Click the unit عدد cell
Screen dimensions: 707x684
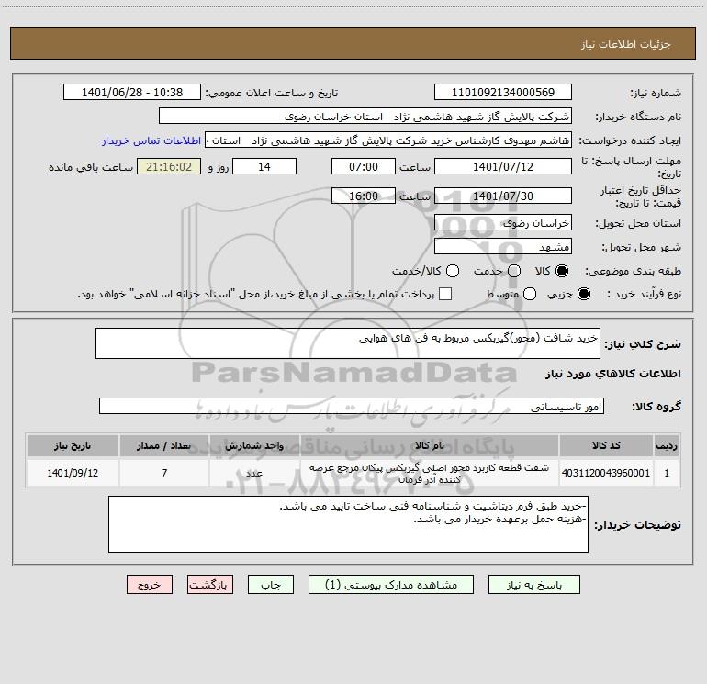point(254,473)
